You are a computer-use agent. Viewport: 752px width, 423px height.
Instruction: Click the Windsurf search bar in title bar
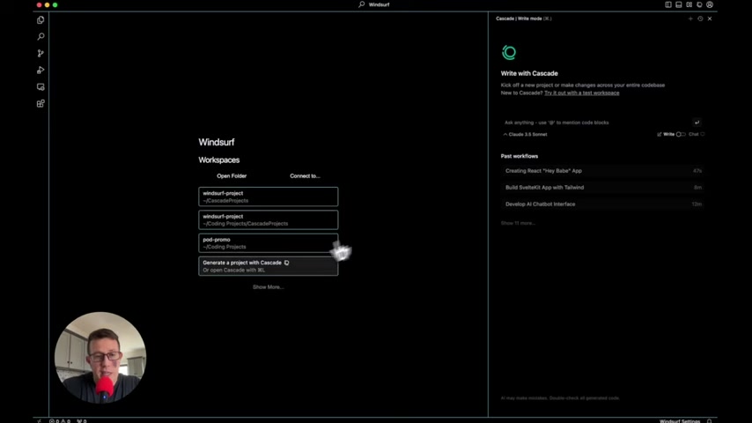click(x=374, y=4)
